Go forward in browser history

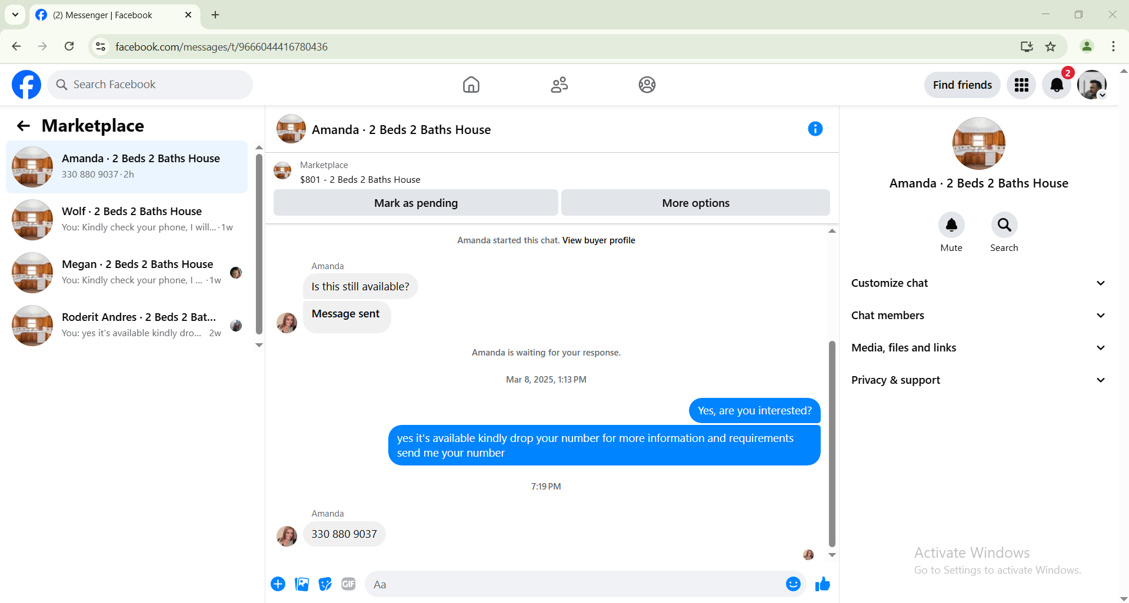tap(42, 46)
